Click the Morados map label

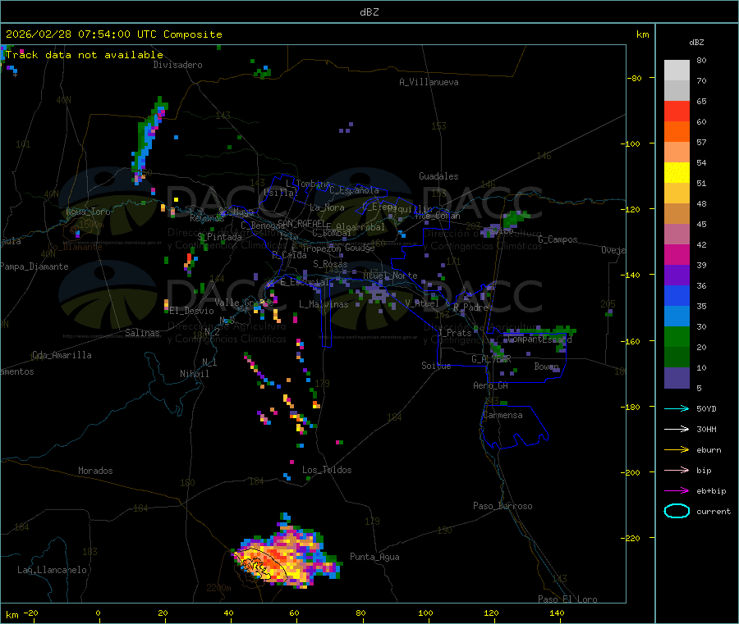click(95, 471)
